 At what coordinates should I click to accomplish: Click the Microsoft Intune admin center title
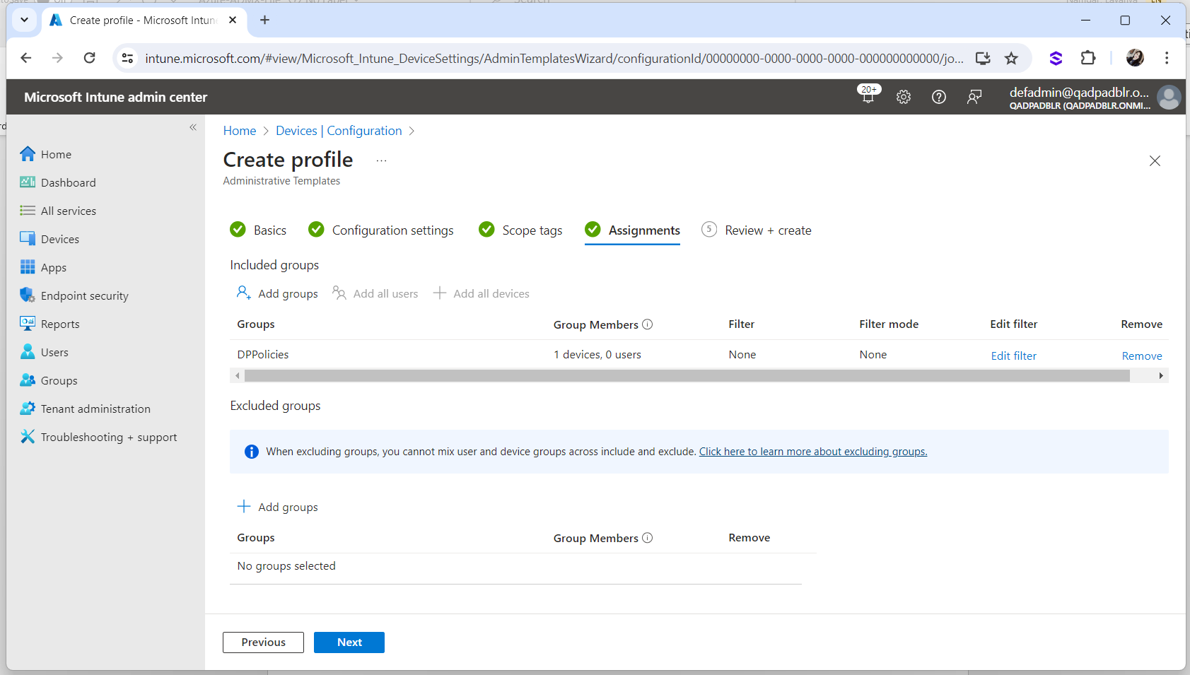(115, 97)
